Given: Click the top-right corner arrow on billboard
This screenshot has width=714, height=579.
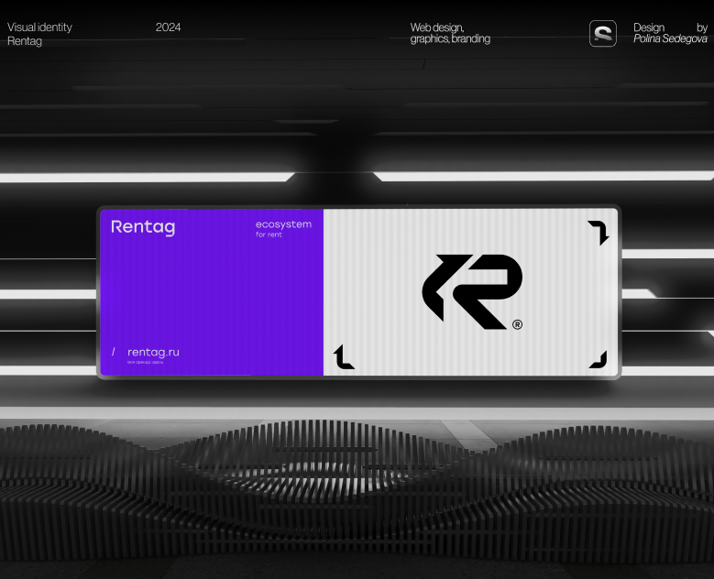Looking at the screenshot, I should [x=599, y=233].
